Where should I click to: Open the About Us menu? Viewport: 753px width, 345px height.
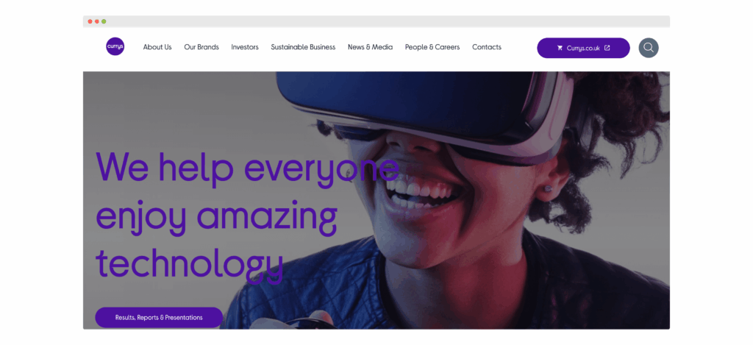click(157, 47)
